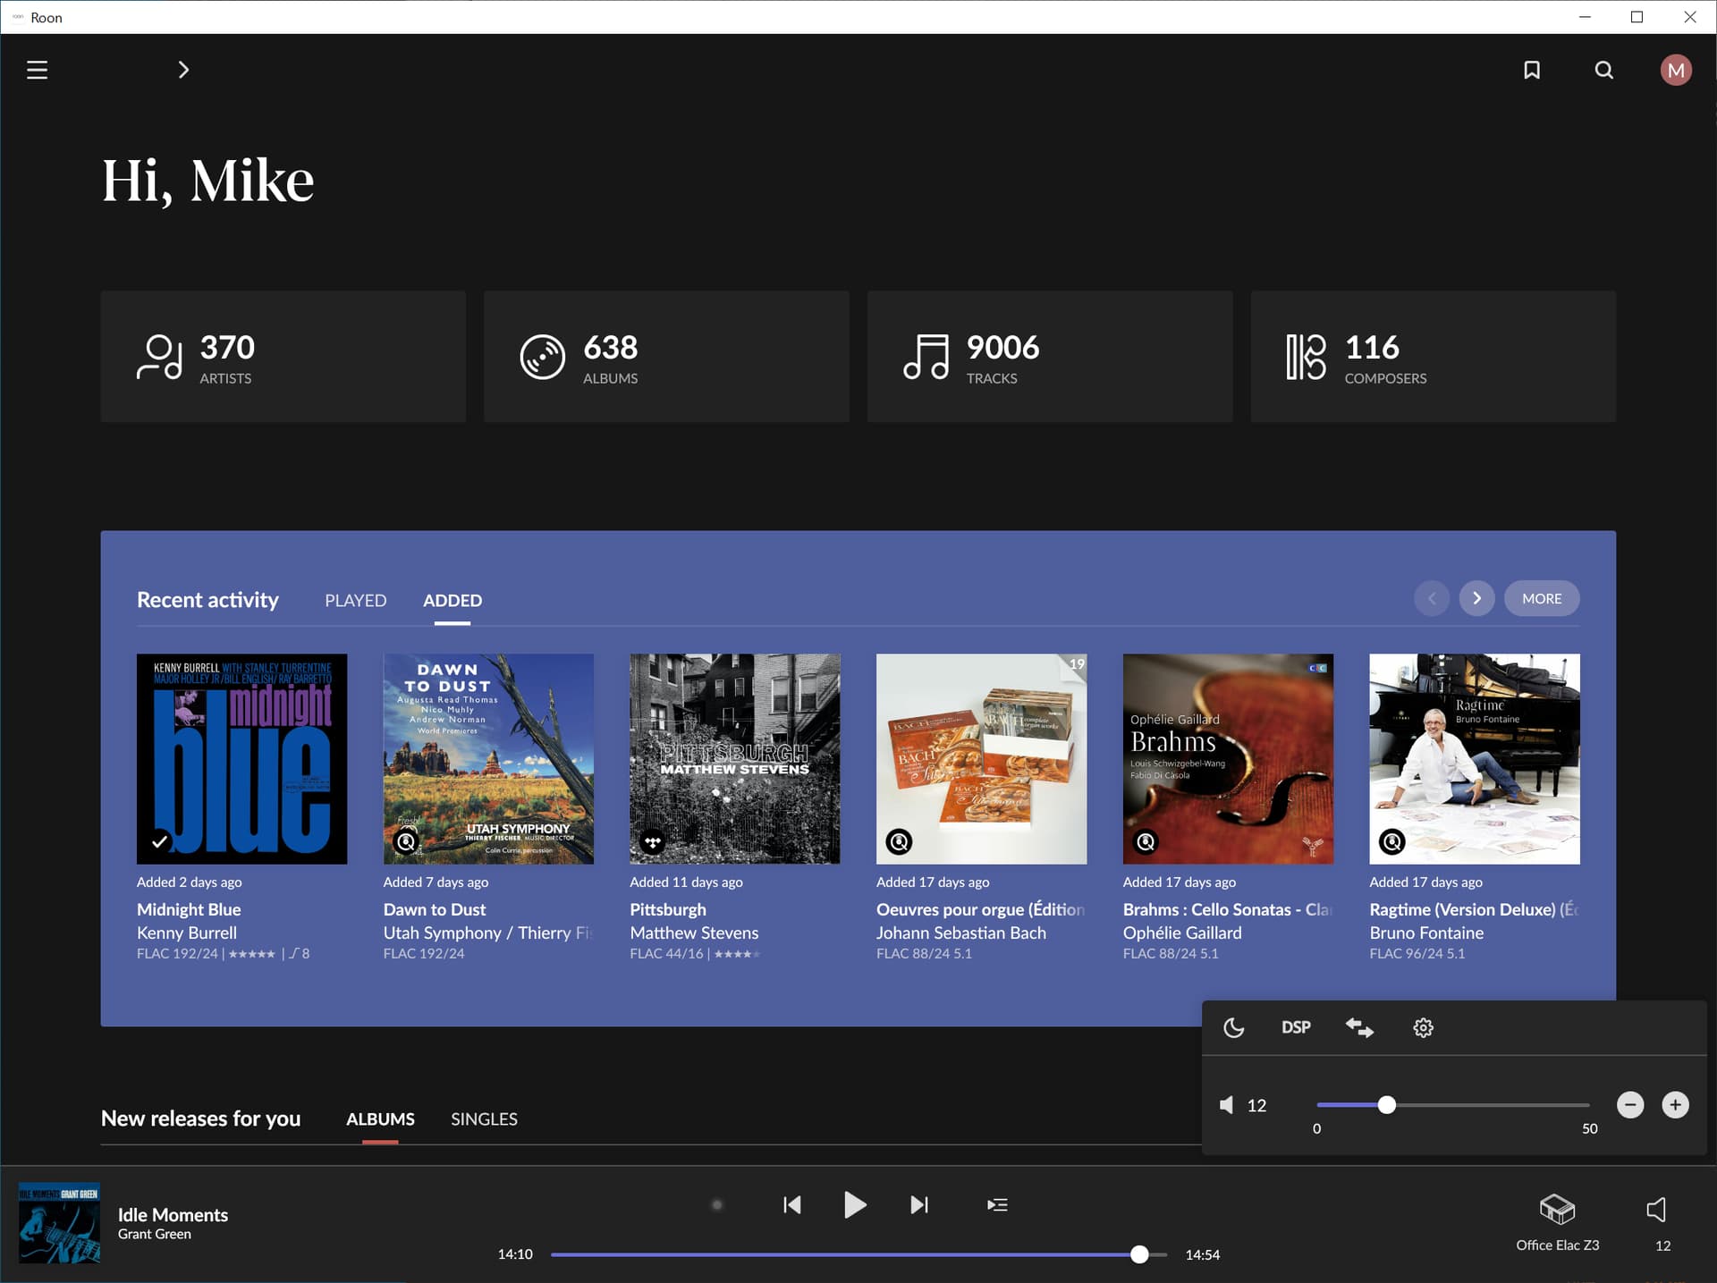
Task: Open the Ragtime album cover
Action: [x=1474, y=758]
